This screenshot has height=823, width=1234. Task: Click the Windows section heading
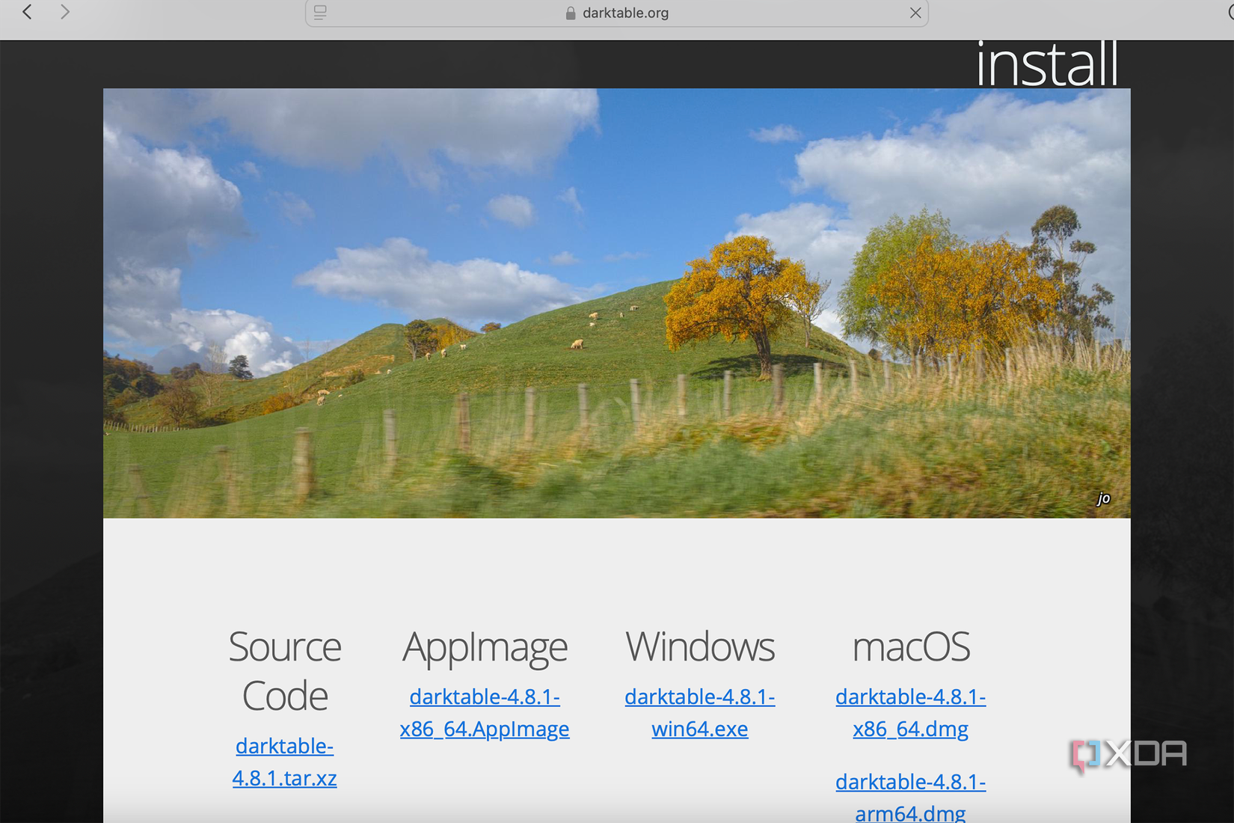click(x=700, y=646)
